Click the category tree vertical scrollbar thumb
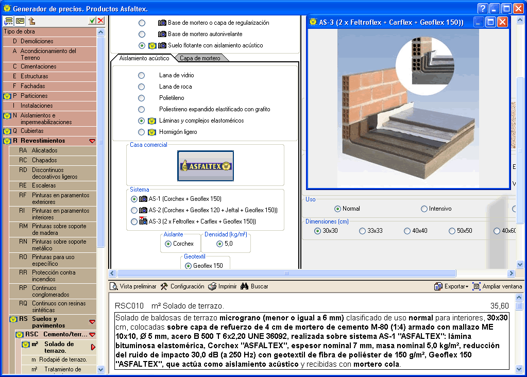 (101, 142)
